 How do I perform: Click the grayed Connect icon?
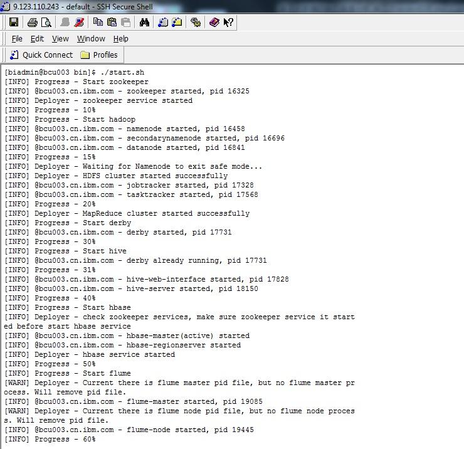pyautogui.click(x=65, y=22)
